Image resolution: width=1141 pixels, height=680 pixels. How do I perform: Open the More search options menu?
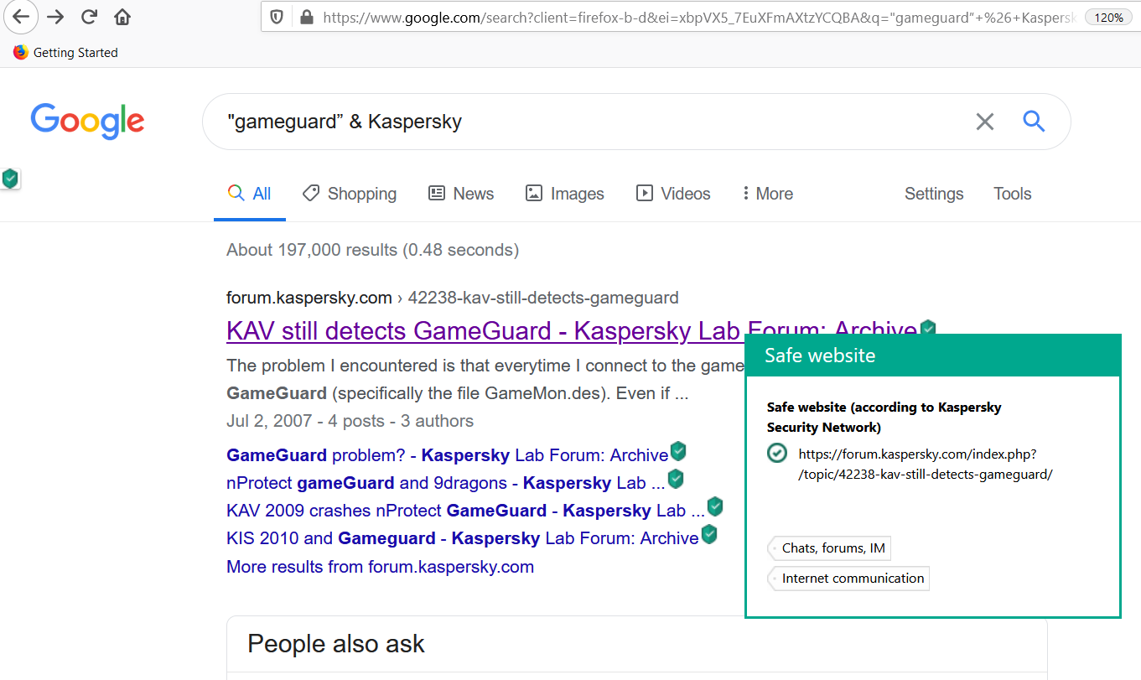[x=767, y=194]
